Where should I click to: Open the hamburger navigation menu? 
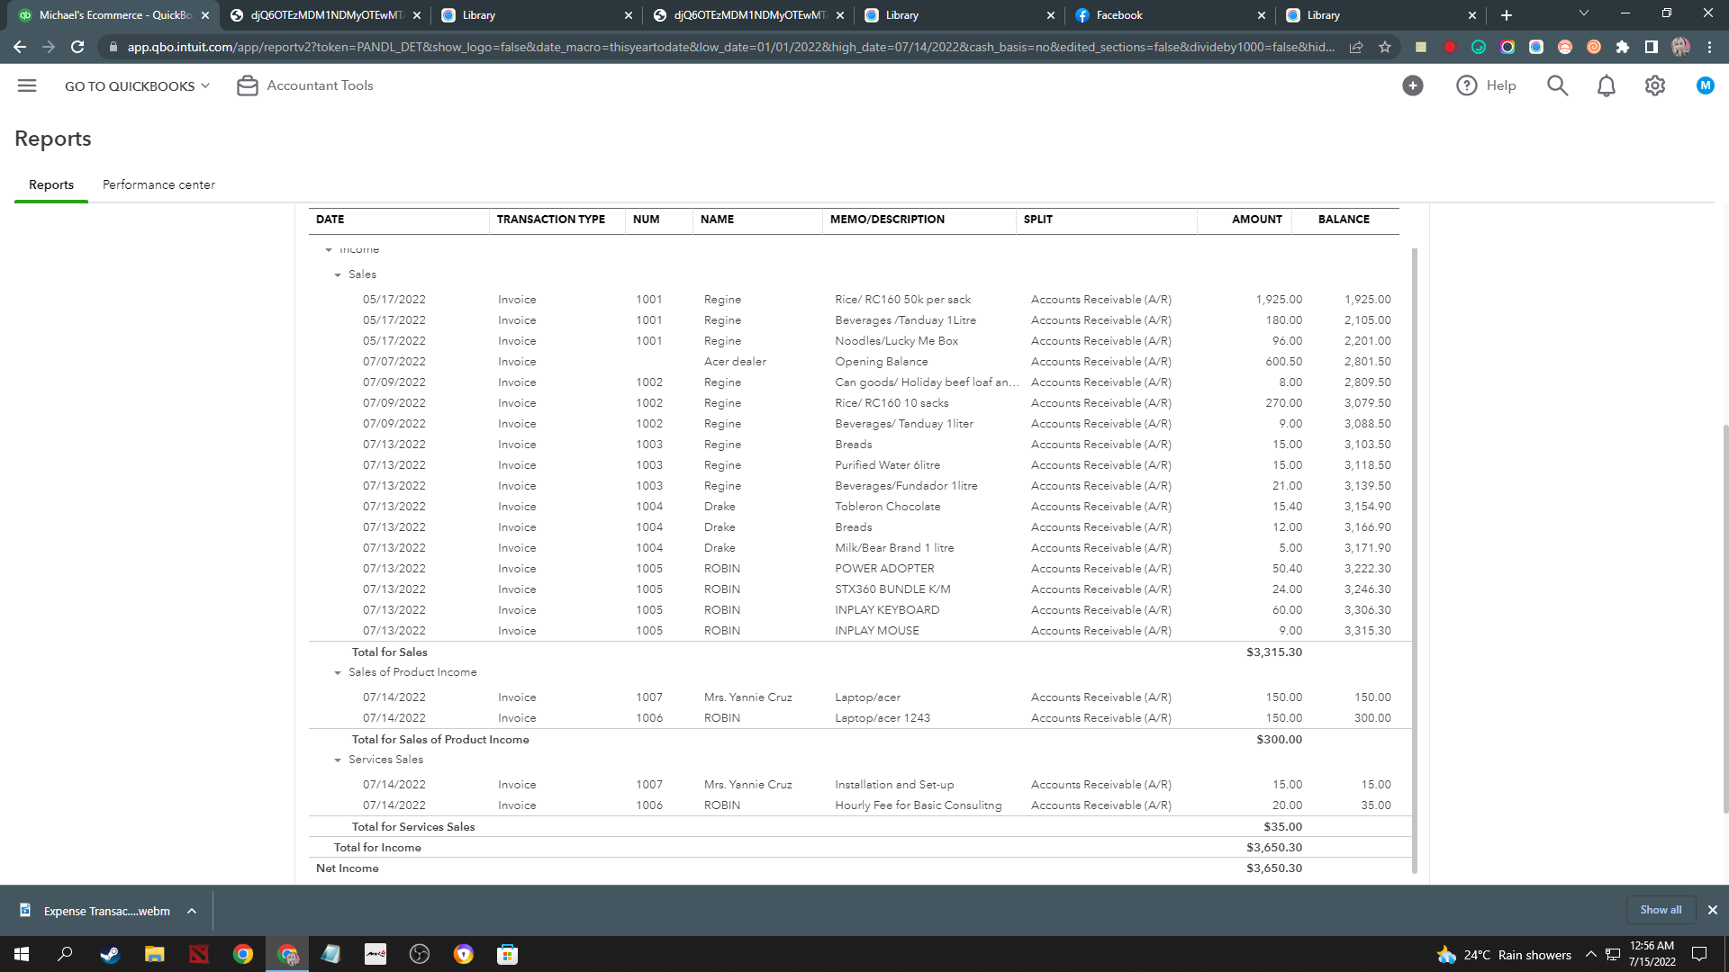point(27,85)
